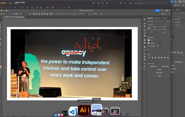Click Release Mask in the background window
Screen dimensions: 185x117
(178, 62)
